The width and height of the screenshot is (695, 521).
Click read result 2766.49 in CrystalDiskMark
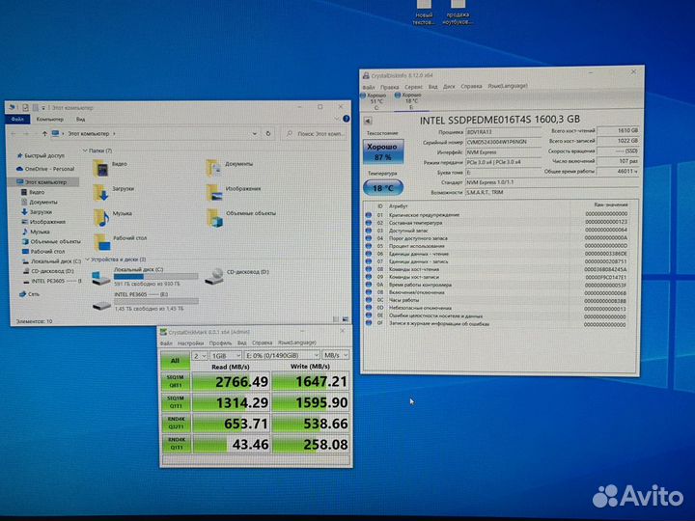pyautogui.click(x=231, y=381)
